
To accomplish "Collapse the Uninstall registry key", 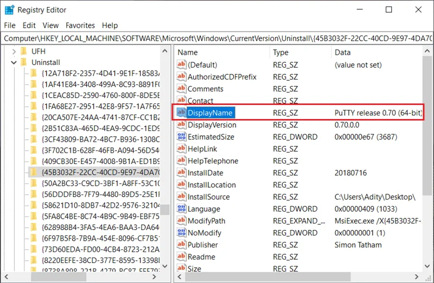I will (14, 63).
